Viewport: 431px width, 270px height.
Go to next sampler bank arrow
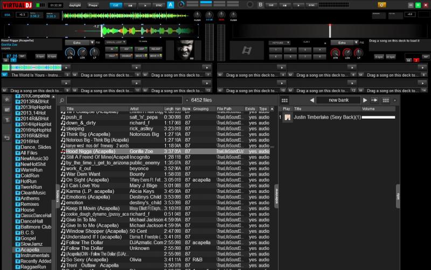(365, 100)
